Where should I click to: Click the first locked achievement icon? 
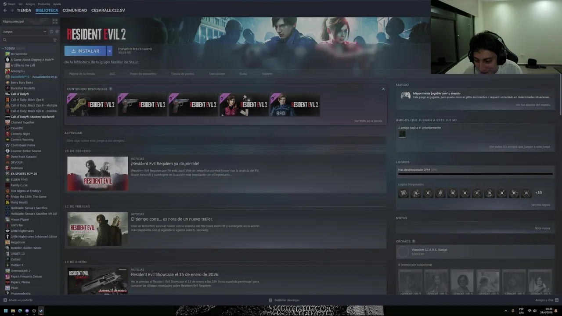pos(403,193)
